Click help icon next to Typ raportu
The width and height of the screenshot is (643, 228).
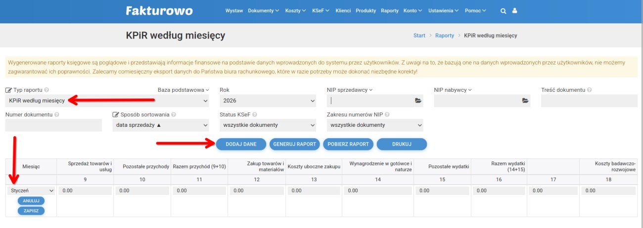pos(46,90)
